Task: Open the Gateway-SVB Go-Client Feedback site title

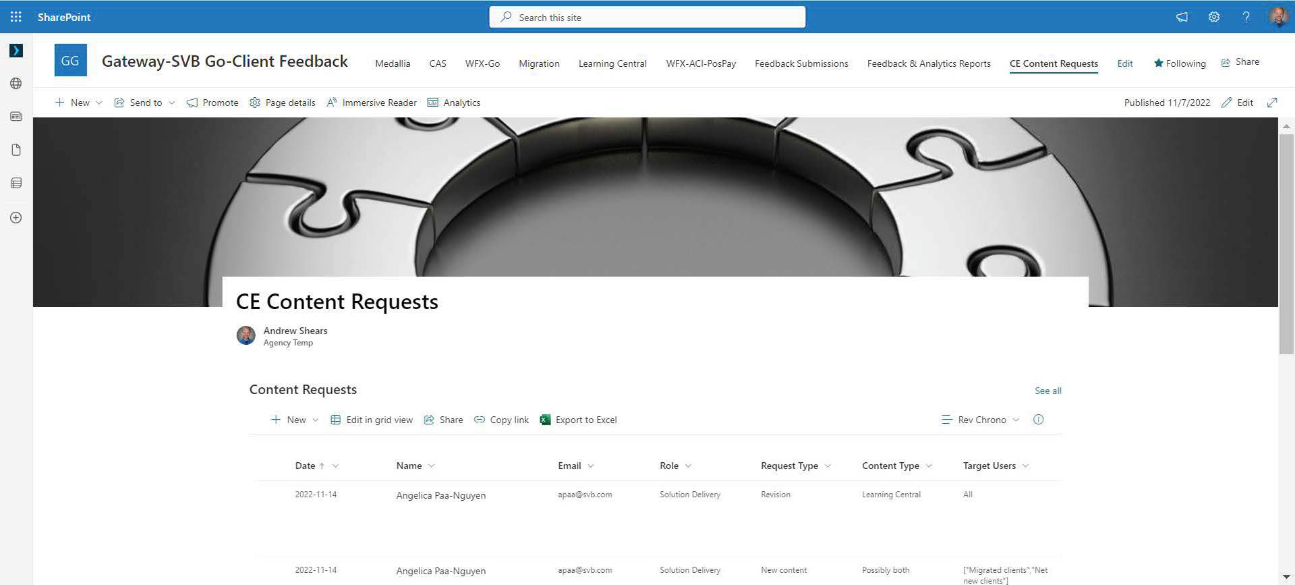Action: [x=225, y=61]
